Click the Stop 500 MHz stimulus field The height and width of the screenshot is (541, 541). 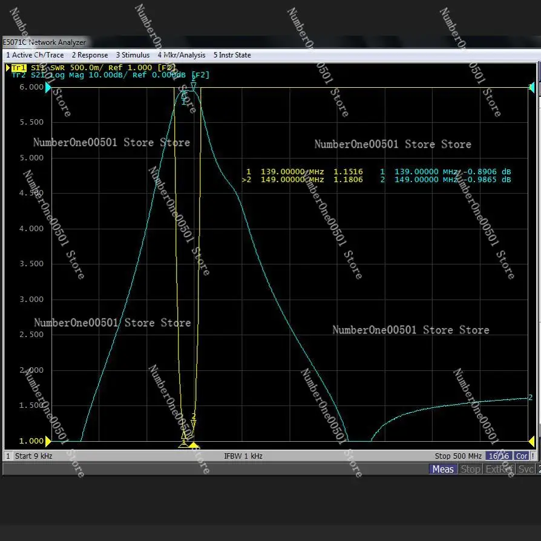tap(458, 456)
